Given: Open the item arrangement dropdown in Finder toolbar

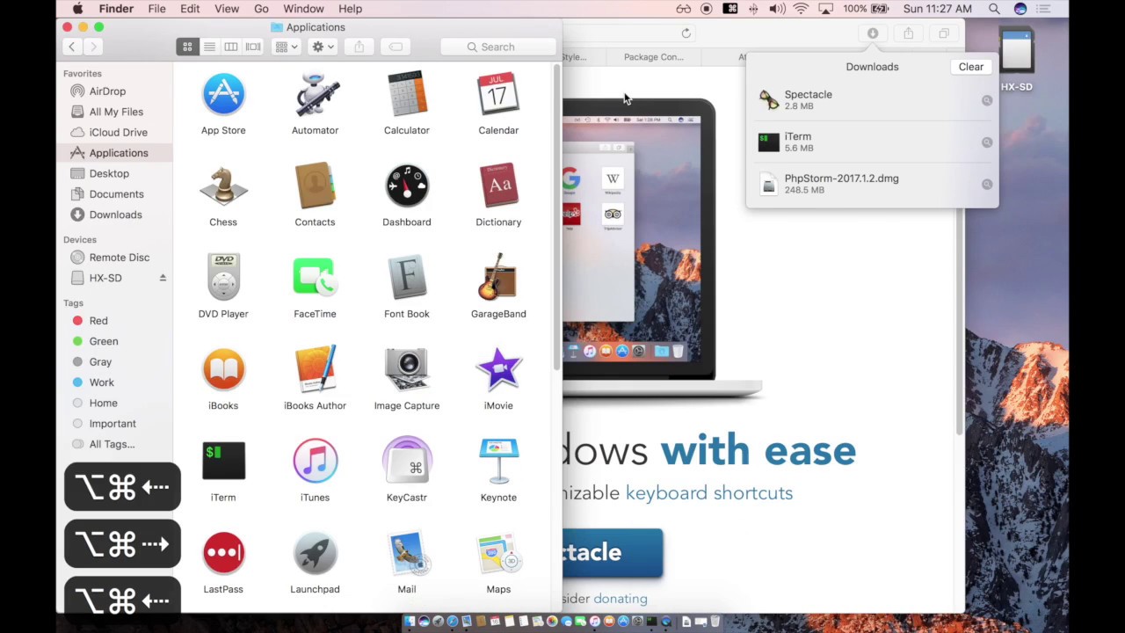Looking at the screenshot, I should [286, 47].
